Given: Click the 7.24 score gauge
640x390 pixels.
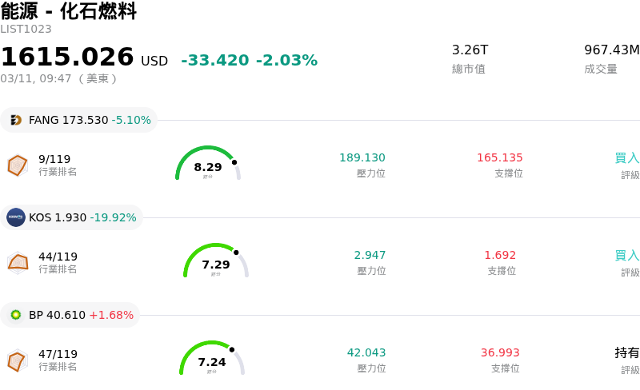Looking at the screenshot, I should pyautogui.click(x=212, y=359).
